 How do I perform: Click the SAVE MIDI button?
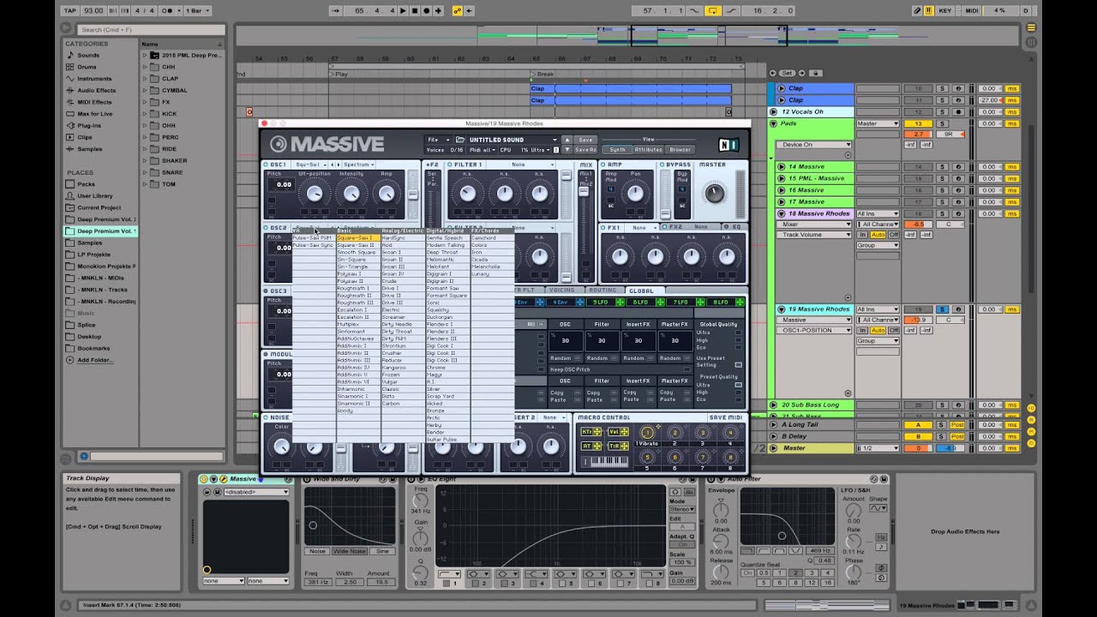point(725,417)
